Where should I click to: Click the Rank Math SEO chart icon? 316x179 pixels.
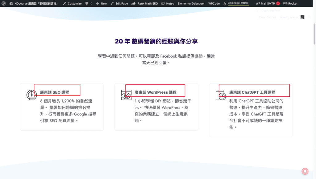[133, 3]
